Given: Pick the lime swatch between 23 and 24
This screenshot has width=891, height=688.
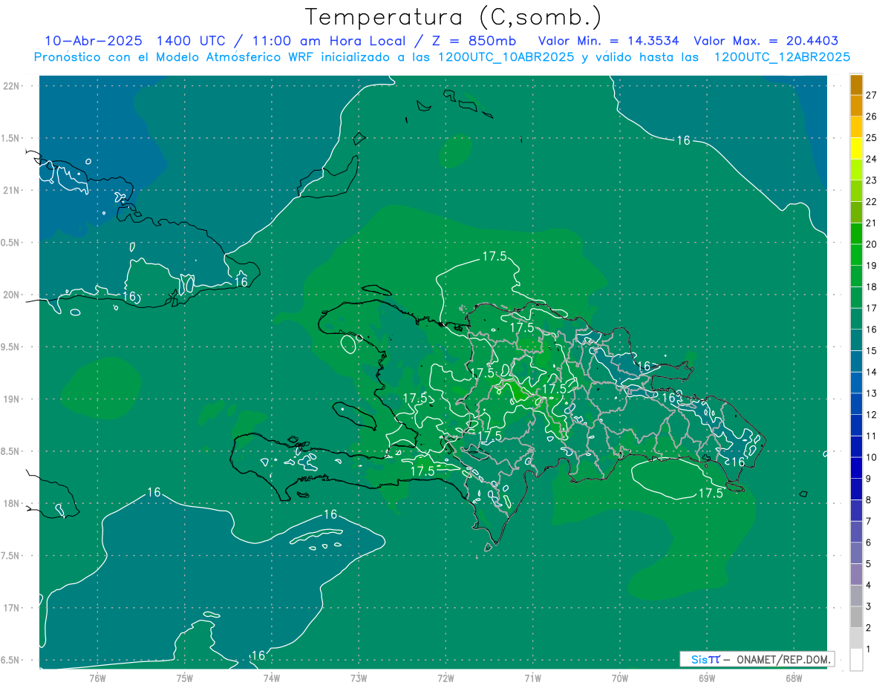Looking at the screenshot, I should (x=856, y=170).
